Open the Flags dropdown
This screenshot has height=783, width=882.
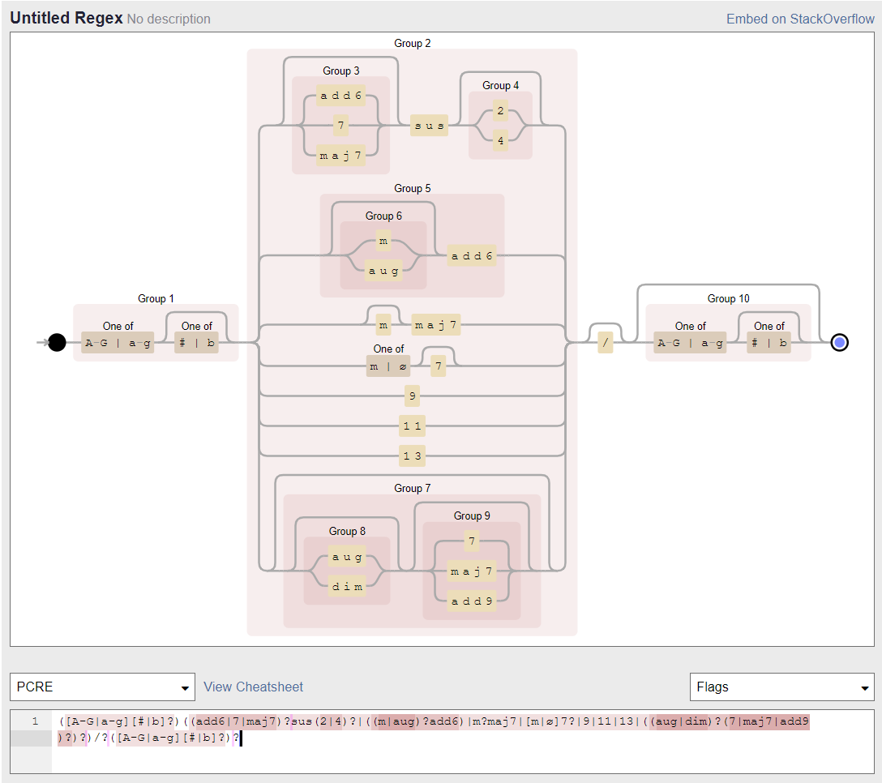[781, 687]
